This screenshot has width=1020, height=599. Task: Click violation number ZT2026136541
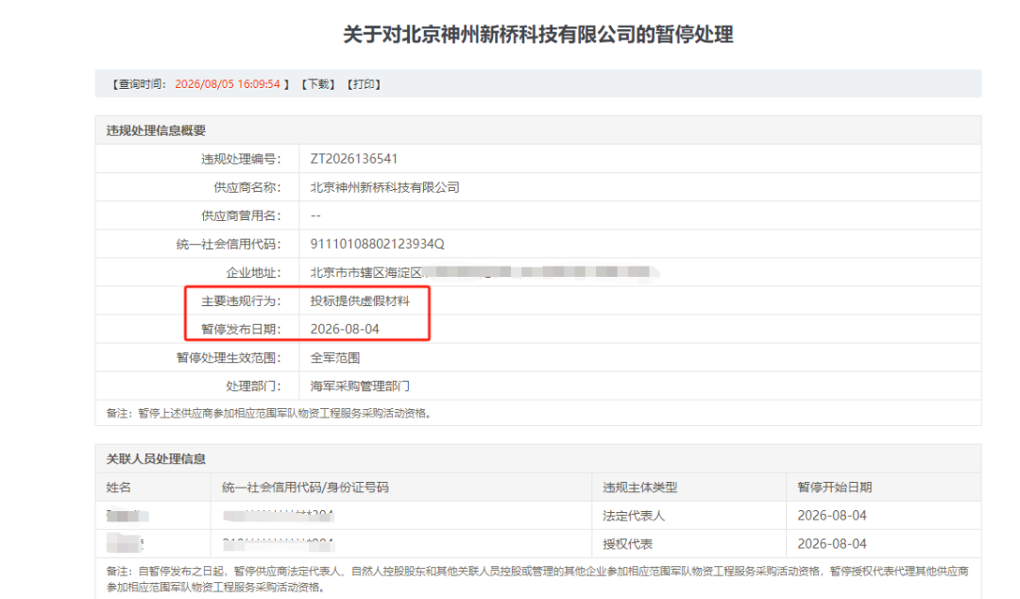pyautogui.click(x=353, y=159)
